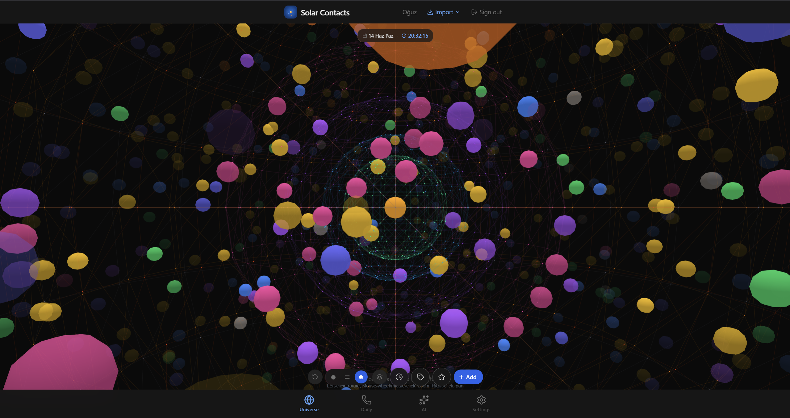Switch to the list lines view mode

[347, 377]
